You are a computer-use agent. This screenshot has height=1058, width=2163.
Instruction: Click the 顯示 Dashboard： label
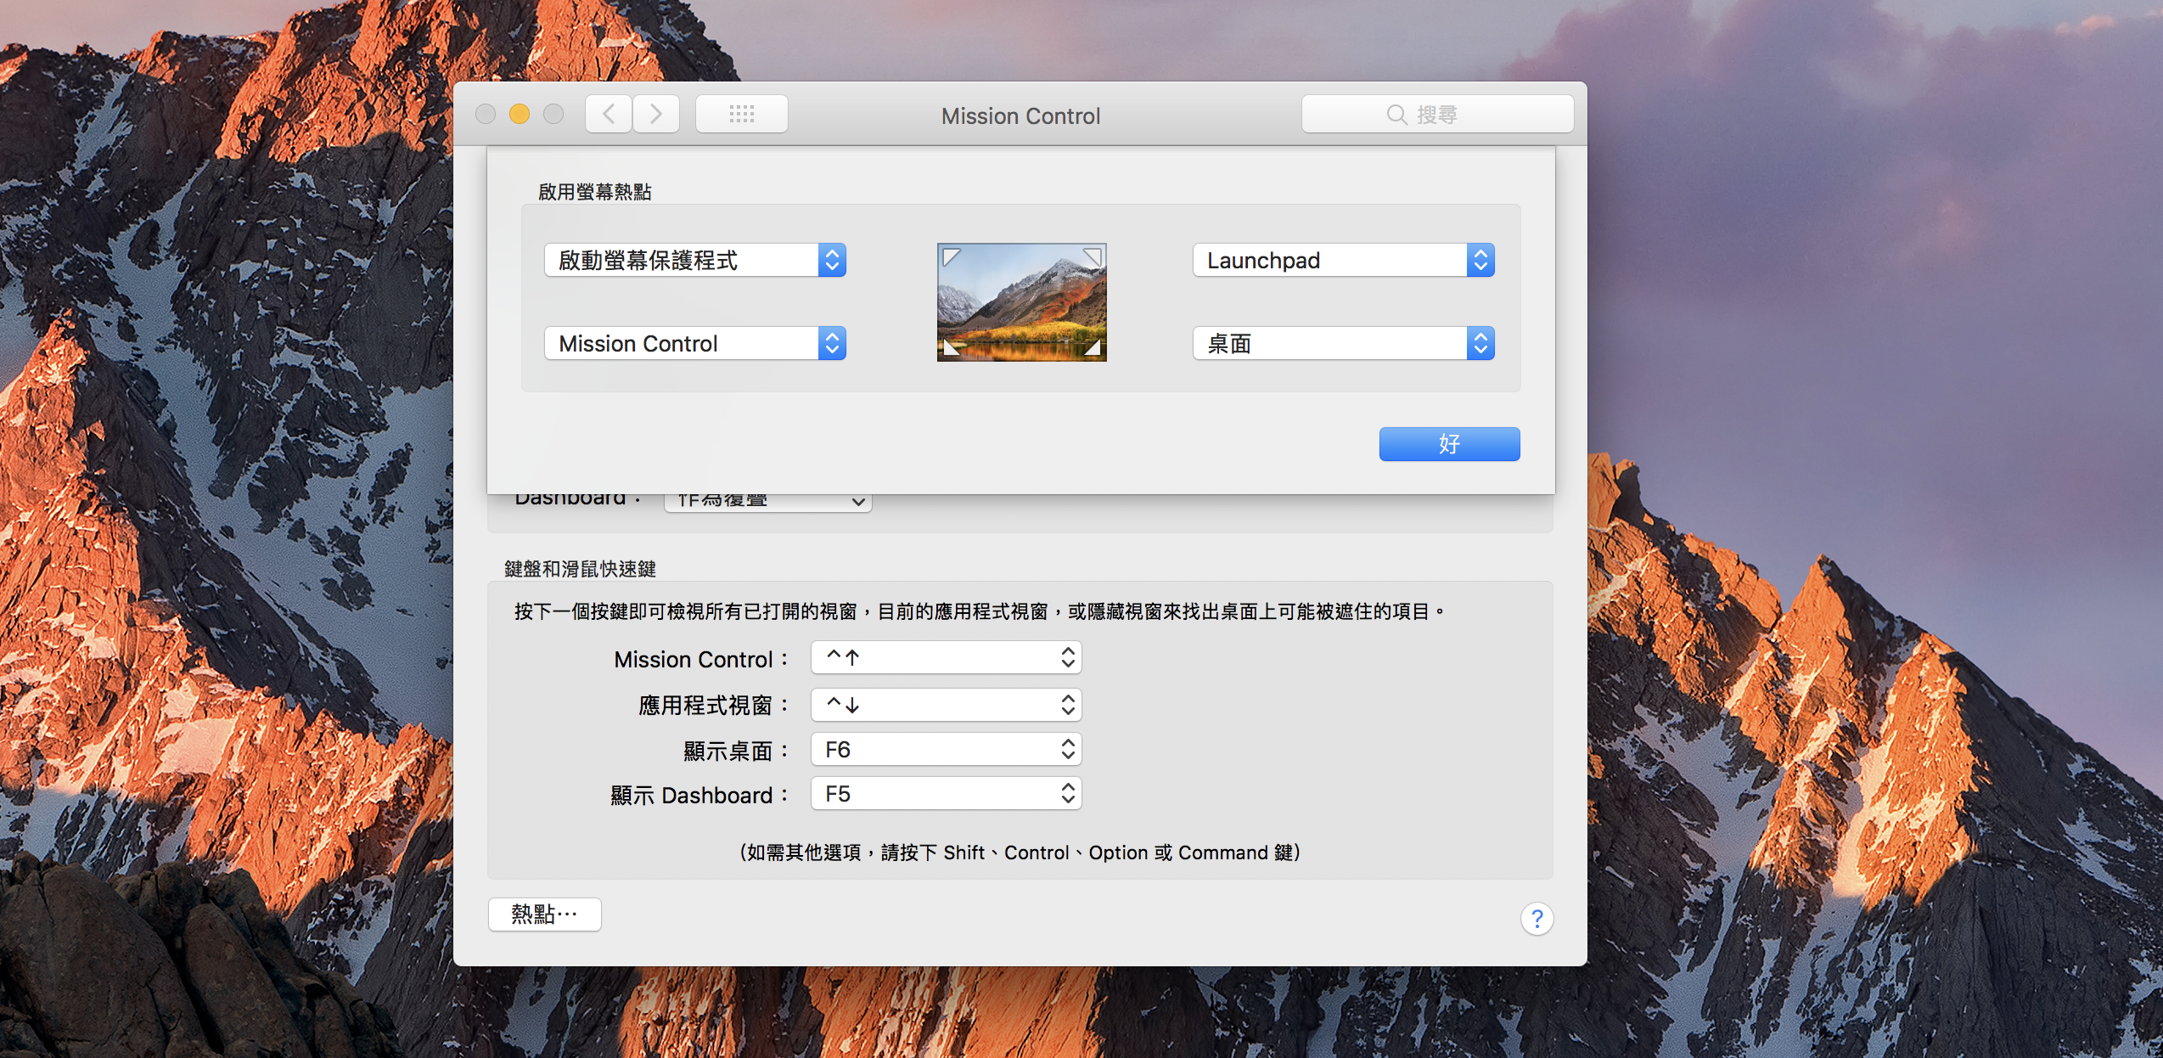pos(700,795)
